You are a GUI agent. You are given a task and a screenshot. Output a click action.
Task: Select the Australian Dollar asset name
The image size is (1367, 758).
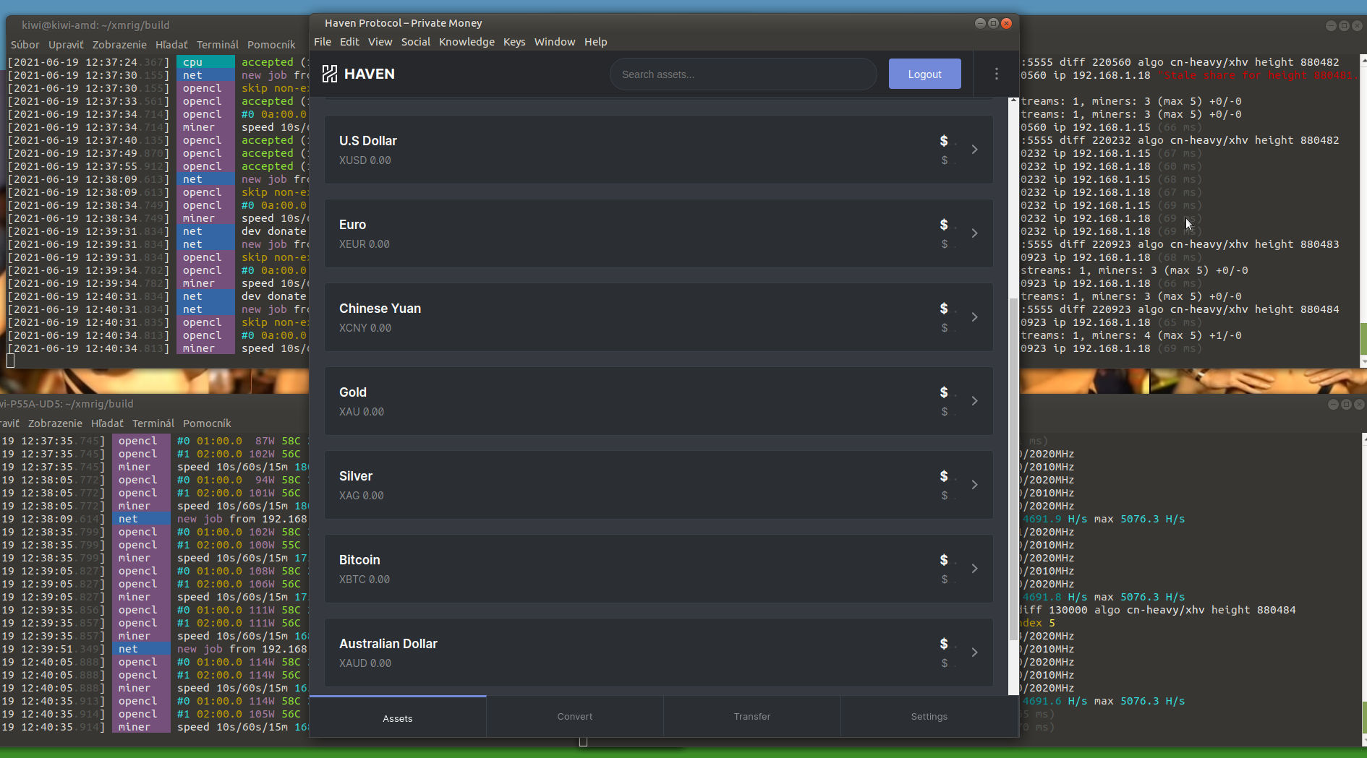(x=388, y=644)
